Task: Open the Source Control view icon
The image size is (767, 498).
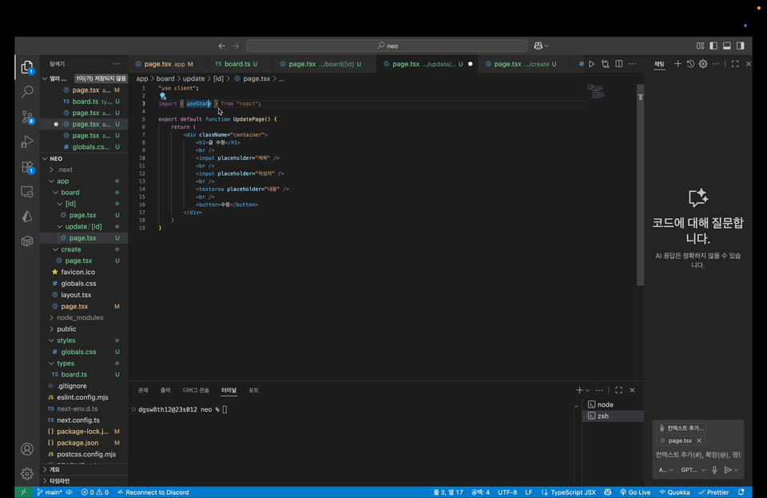Action: pos(27,117)
